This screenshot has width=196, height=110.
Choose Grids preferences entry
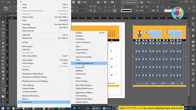(89, 60)
